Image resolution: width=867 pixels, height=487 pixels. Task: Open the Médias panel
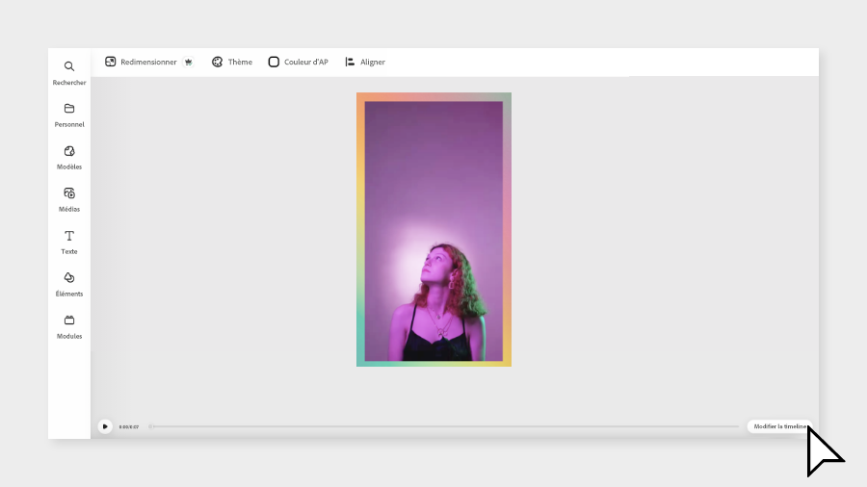coord(69,200)
